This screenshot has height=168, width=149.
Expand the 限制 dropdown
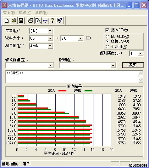click(113, 66)
